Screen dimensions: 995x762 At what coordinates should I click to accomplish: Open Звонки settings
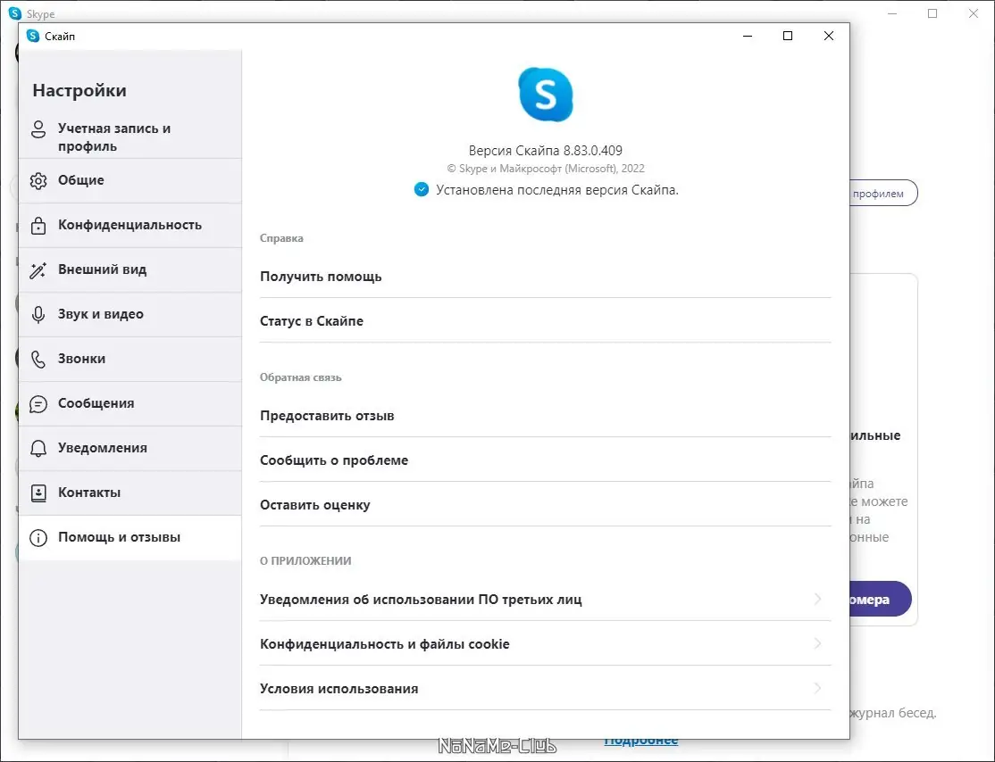tap(130, 359)
